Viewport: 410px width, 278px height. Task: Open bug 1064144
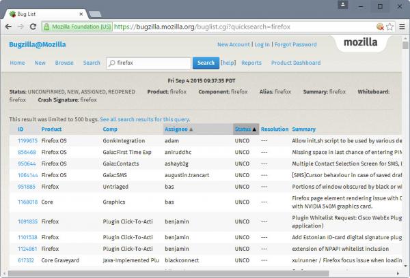coord(28,175)
